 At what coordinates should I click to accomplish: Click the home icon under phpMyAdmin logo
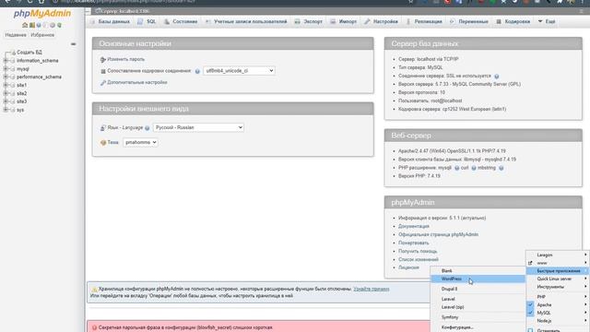(25, 25)
